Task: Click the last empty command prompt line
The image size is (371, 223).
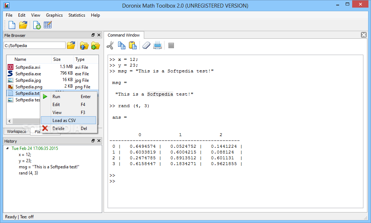Action: point(112,181)
